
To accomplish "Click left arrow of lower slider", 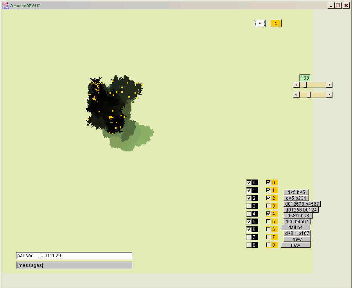I will [296, 94].
